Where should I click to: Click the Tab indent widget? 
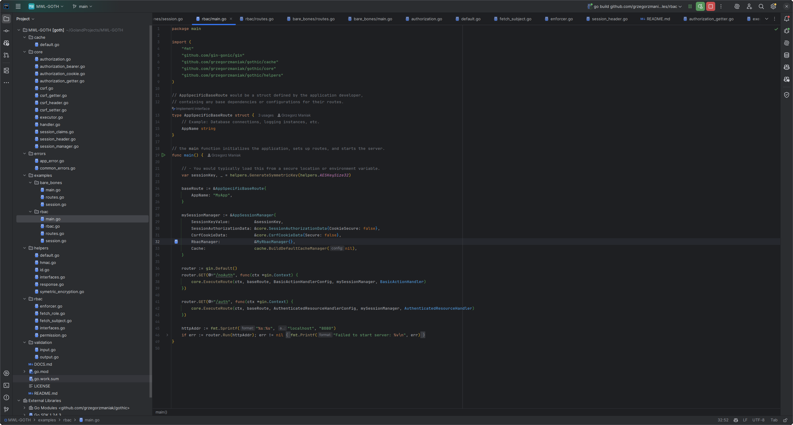774,420
